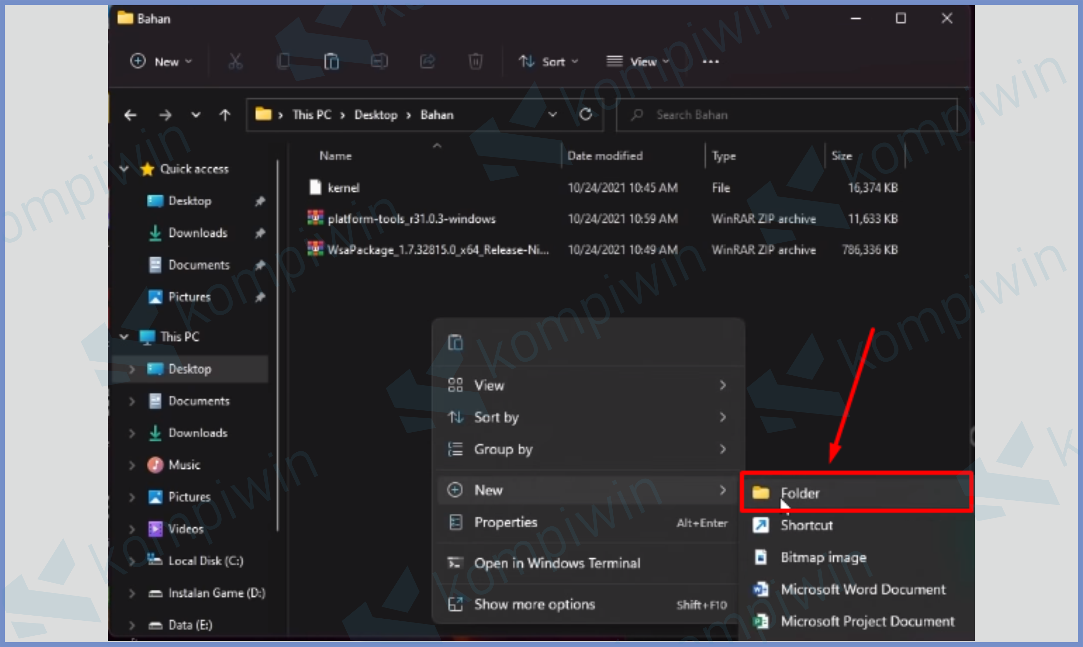Click the paste icon in context menu
This screenshot has height=647, width=1083.
click(455, 342)
